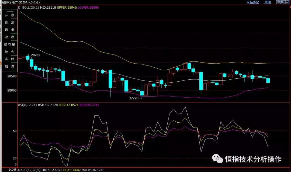Click the K chart type label
The width and height of the screenshot is (291, 172).
(x=19, y=8)
